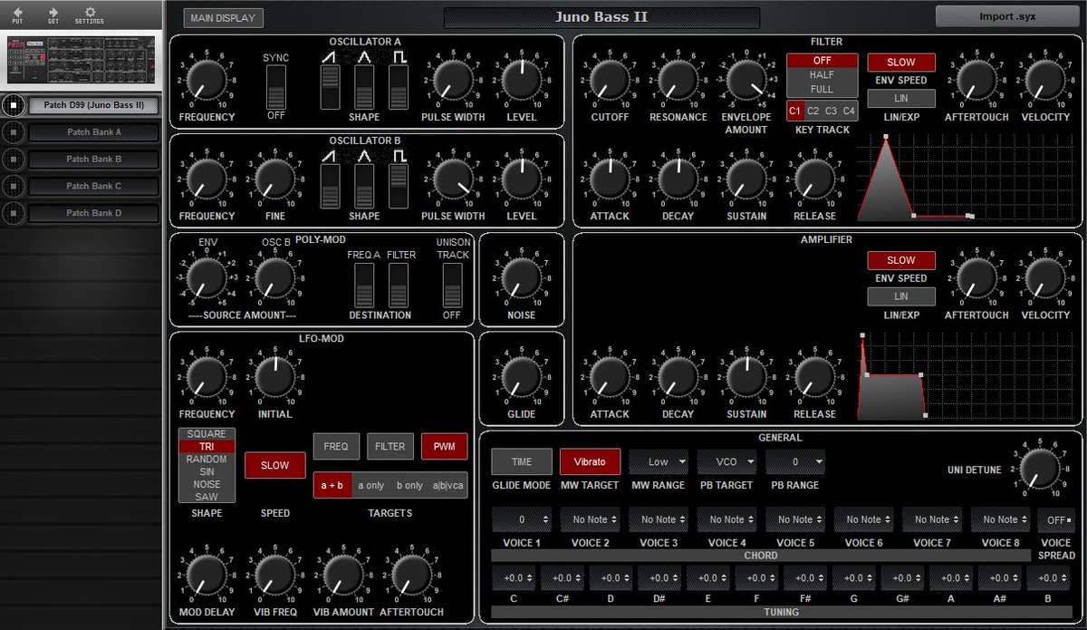Click LFO PWM target button
Viewport: 1087px width, 630px height.
tap(445, 446)
